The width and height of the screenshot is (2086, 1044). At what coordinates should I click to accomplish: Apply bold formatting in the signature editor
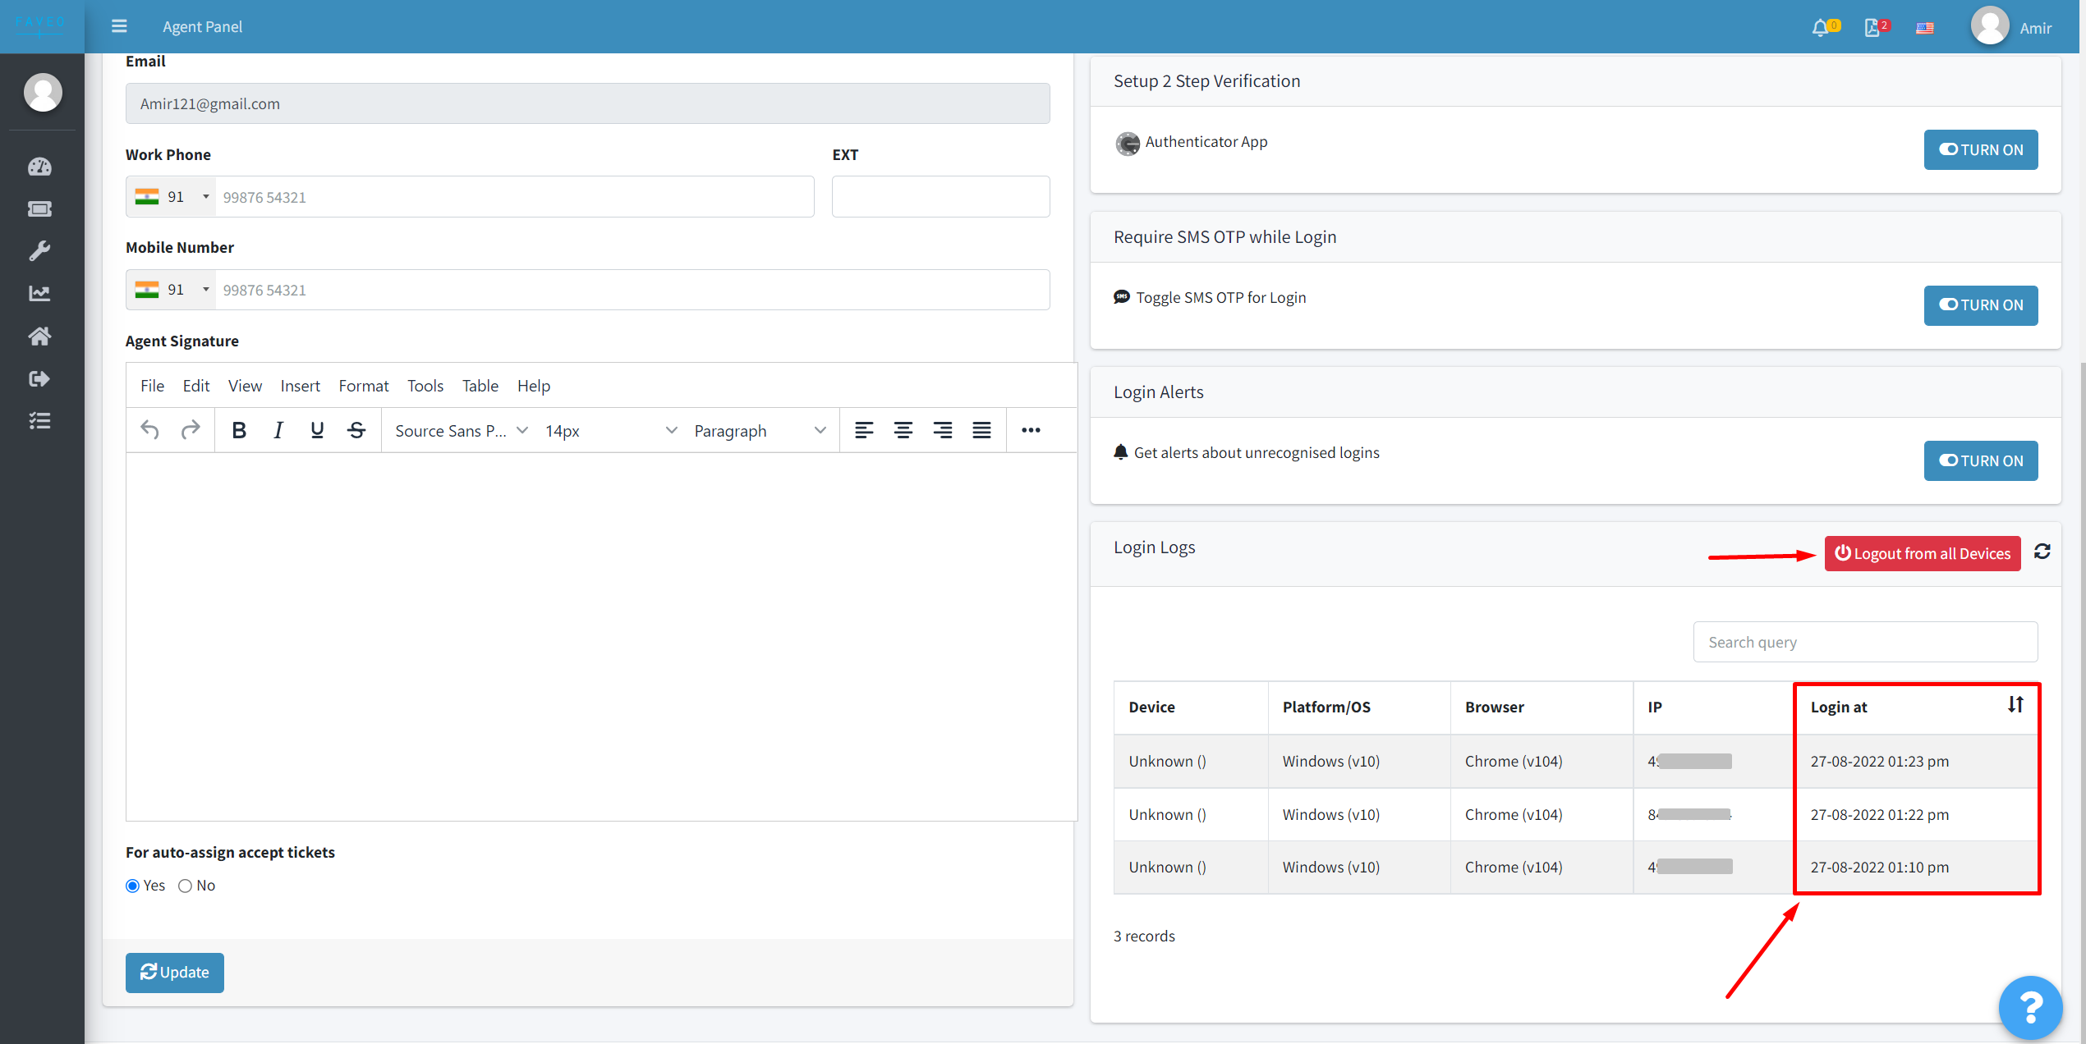(x=238, y=429)
